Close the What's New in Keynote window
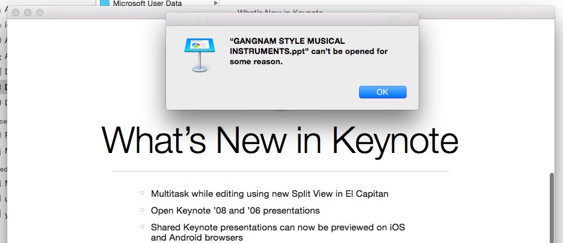The width and height of the screenshot is (563, 243). tap(16, 13)
